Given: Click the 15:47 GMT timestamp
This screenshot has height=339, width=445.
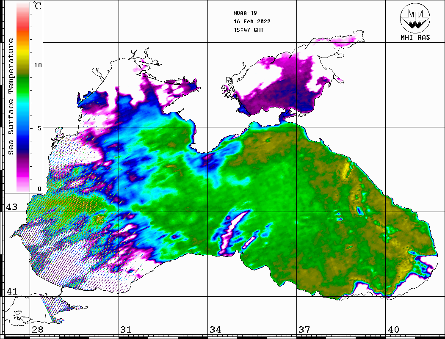Looking at the screenshot, I should tap(248, 30).
